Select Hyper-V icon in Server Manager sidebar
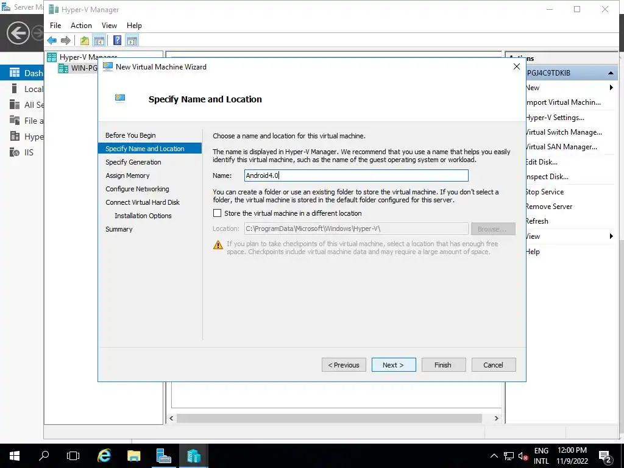 tap(15, 136)
